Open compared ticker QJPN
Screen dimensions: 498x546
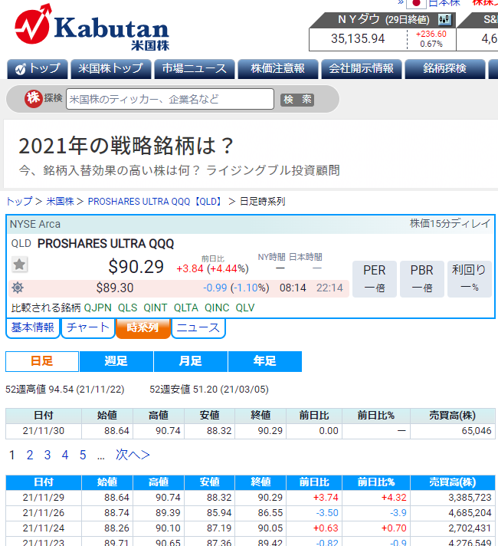[x=98, y=308]
